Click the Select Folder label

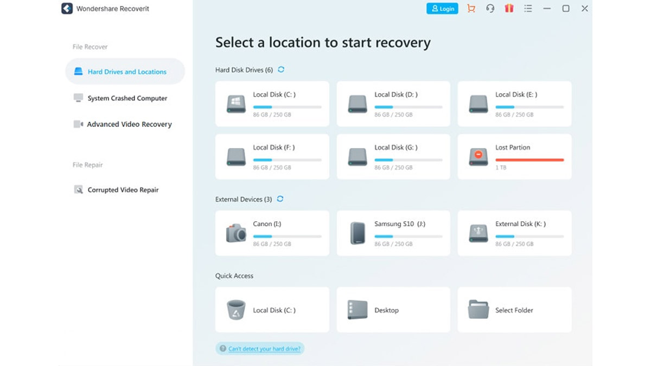click(x=514, y=310)
